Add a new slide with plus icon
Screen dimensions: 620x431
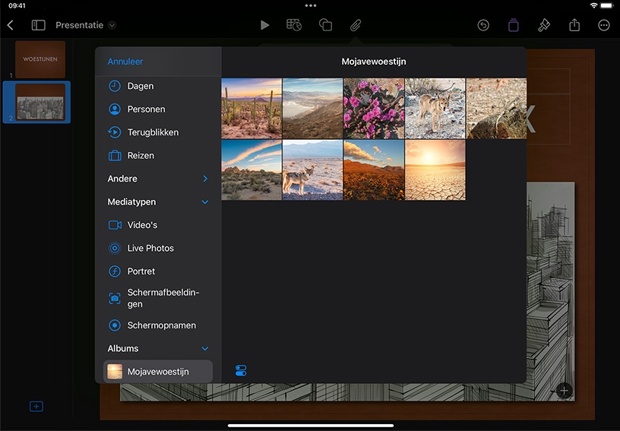(36, 406)
